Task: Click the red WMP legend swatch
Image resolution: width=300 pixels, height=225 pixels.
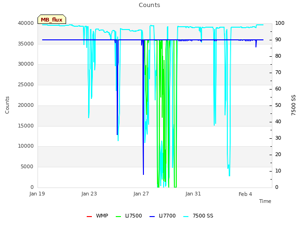Action: click(89, 217)
